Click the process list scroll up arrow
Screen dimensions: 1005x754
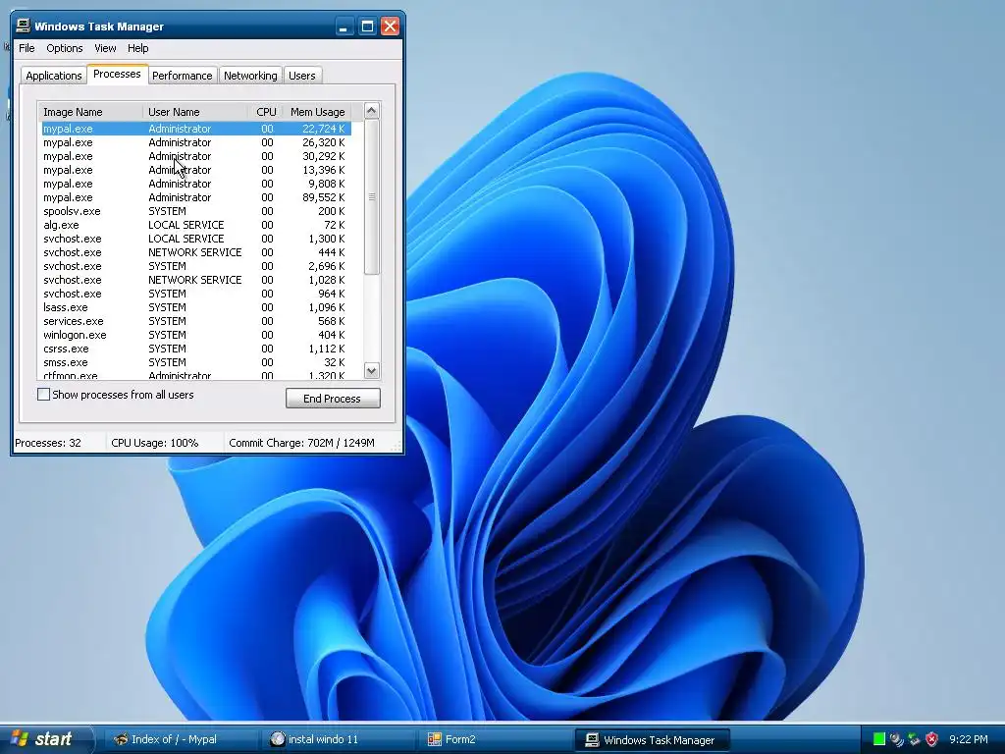pos(371,110)
